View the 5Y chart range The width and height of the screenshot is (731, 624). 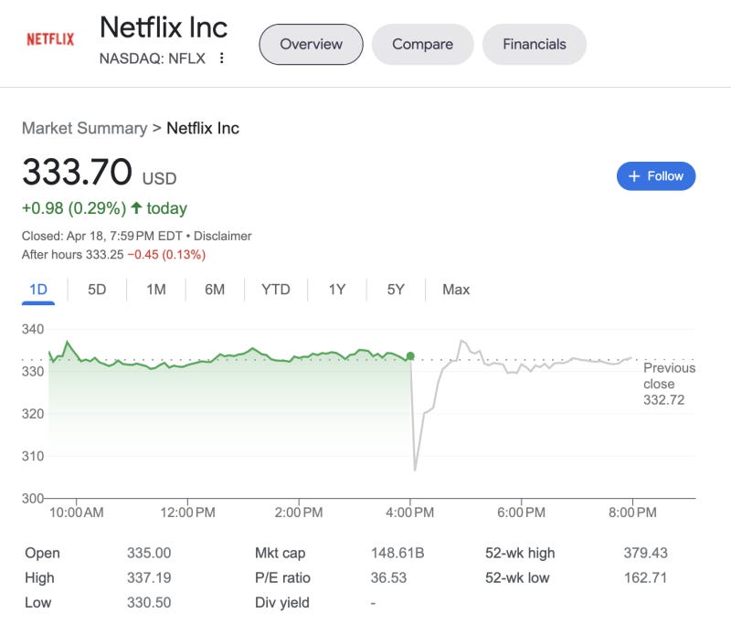pyautogui.click(x=396, y=290)
